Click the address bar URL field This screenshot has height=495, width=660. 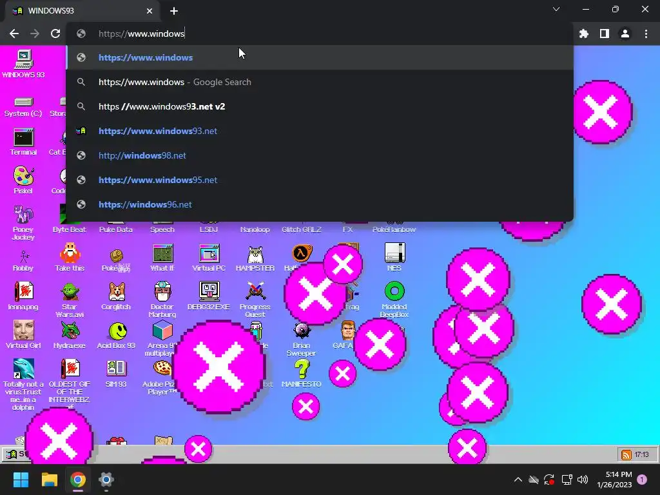(320, 34)
